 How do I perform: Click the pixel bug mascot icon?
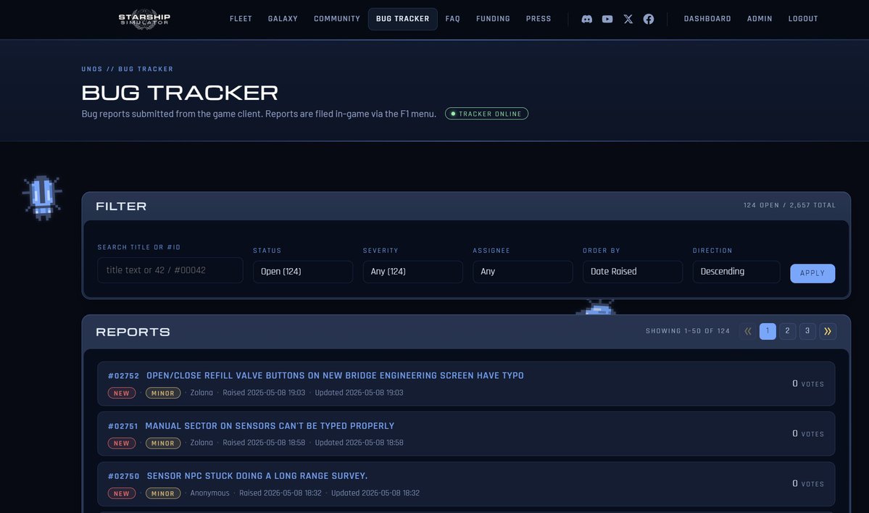pos(42,198)
